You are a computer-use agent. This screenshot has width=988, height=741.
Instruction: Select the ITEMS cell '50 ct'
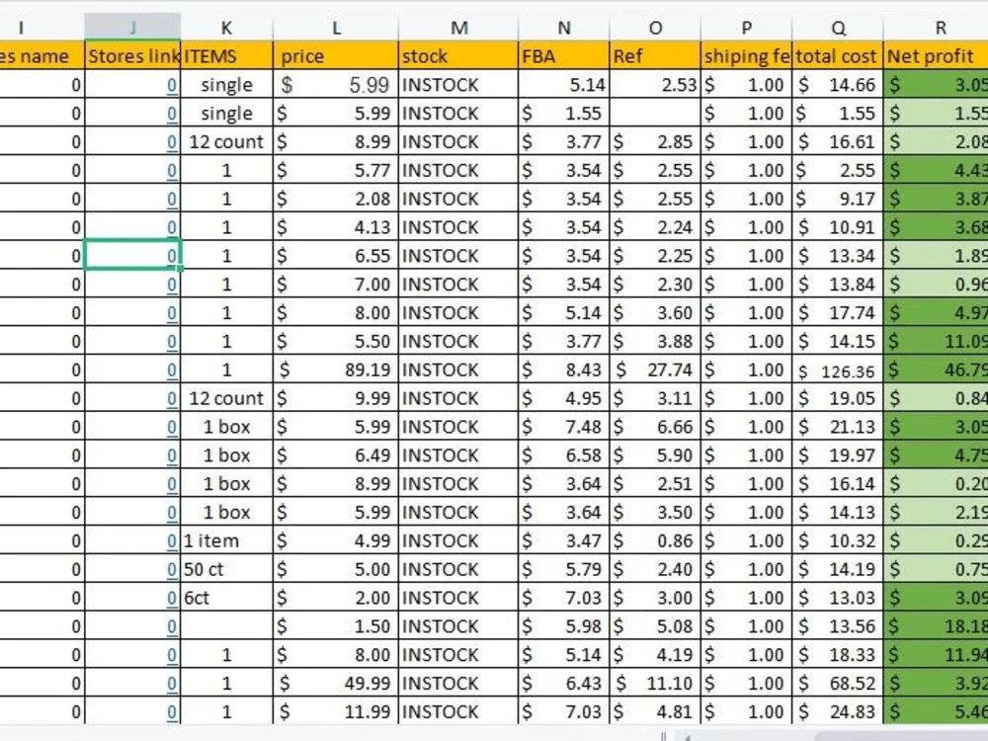[227, 570]
